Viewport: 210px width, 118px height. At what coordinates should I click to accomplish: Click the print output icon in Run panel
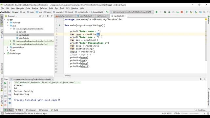tap(10, 99)
